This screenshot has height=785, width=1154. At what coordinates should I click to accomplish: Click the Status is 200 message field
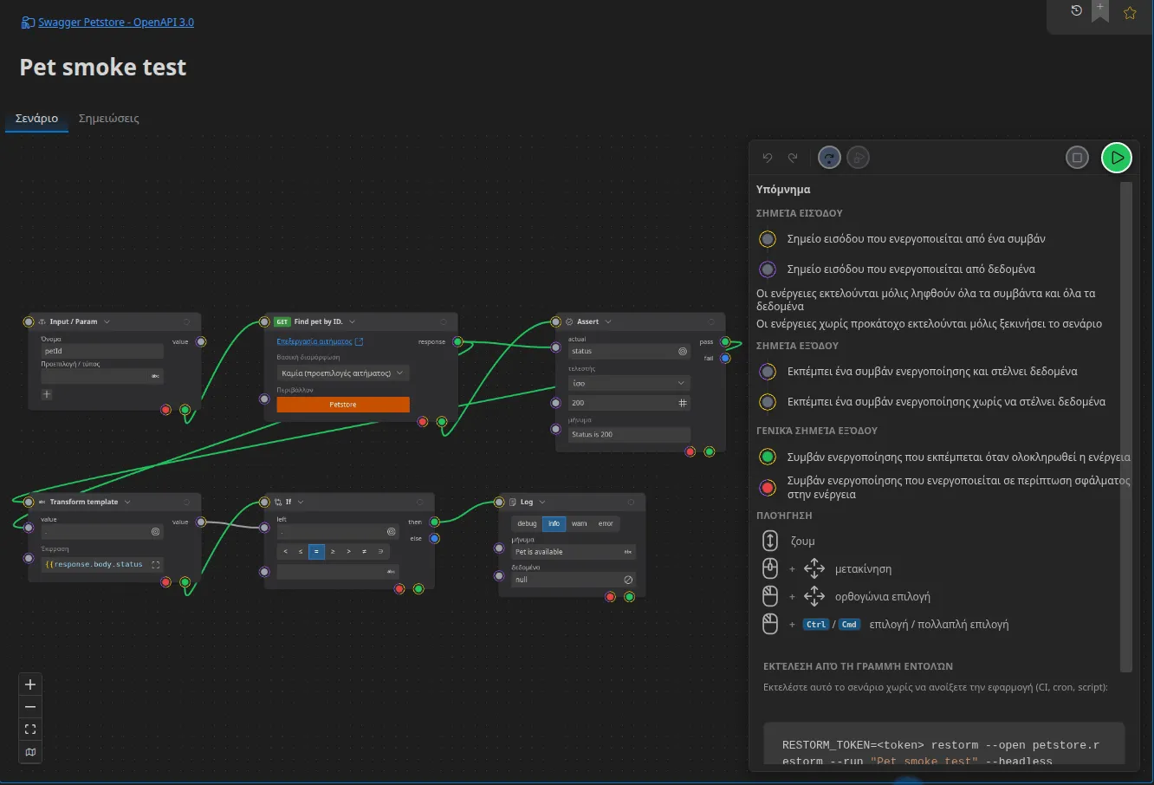(629, 434)
